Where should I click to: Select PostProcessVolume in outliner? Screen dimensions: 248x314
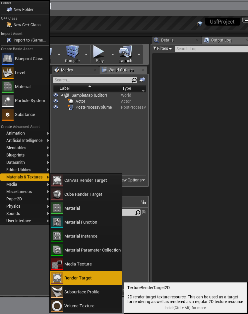[94, 107]
